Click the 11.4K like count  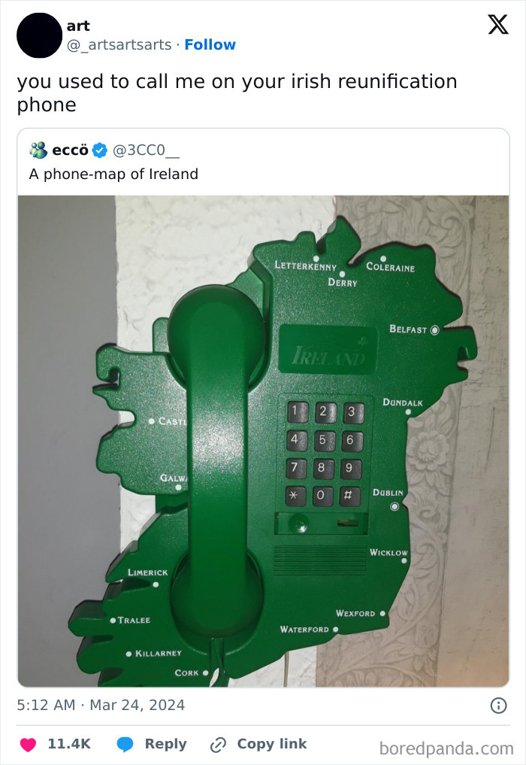68,744
